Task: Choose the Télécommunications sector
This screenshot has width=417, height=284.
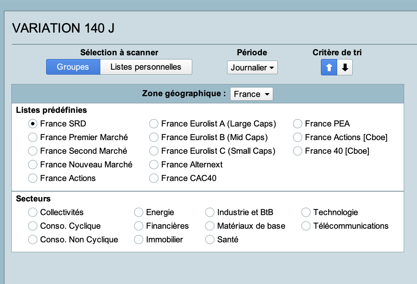Action: coord(306,226)
